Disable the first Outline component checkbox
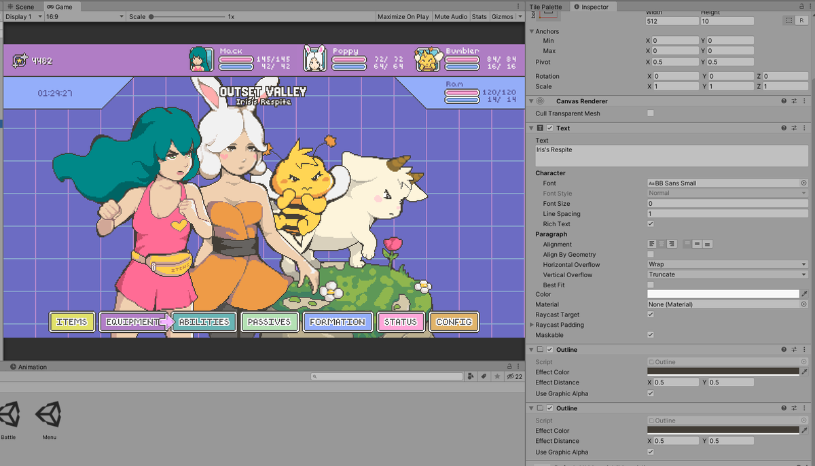 tap(549, 350)
